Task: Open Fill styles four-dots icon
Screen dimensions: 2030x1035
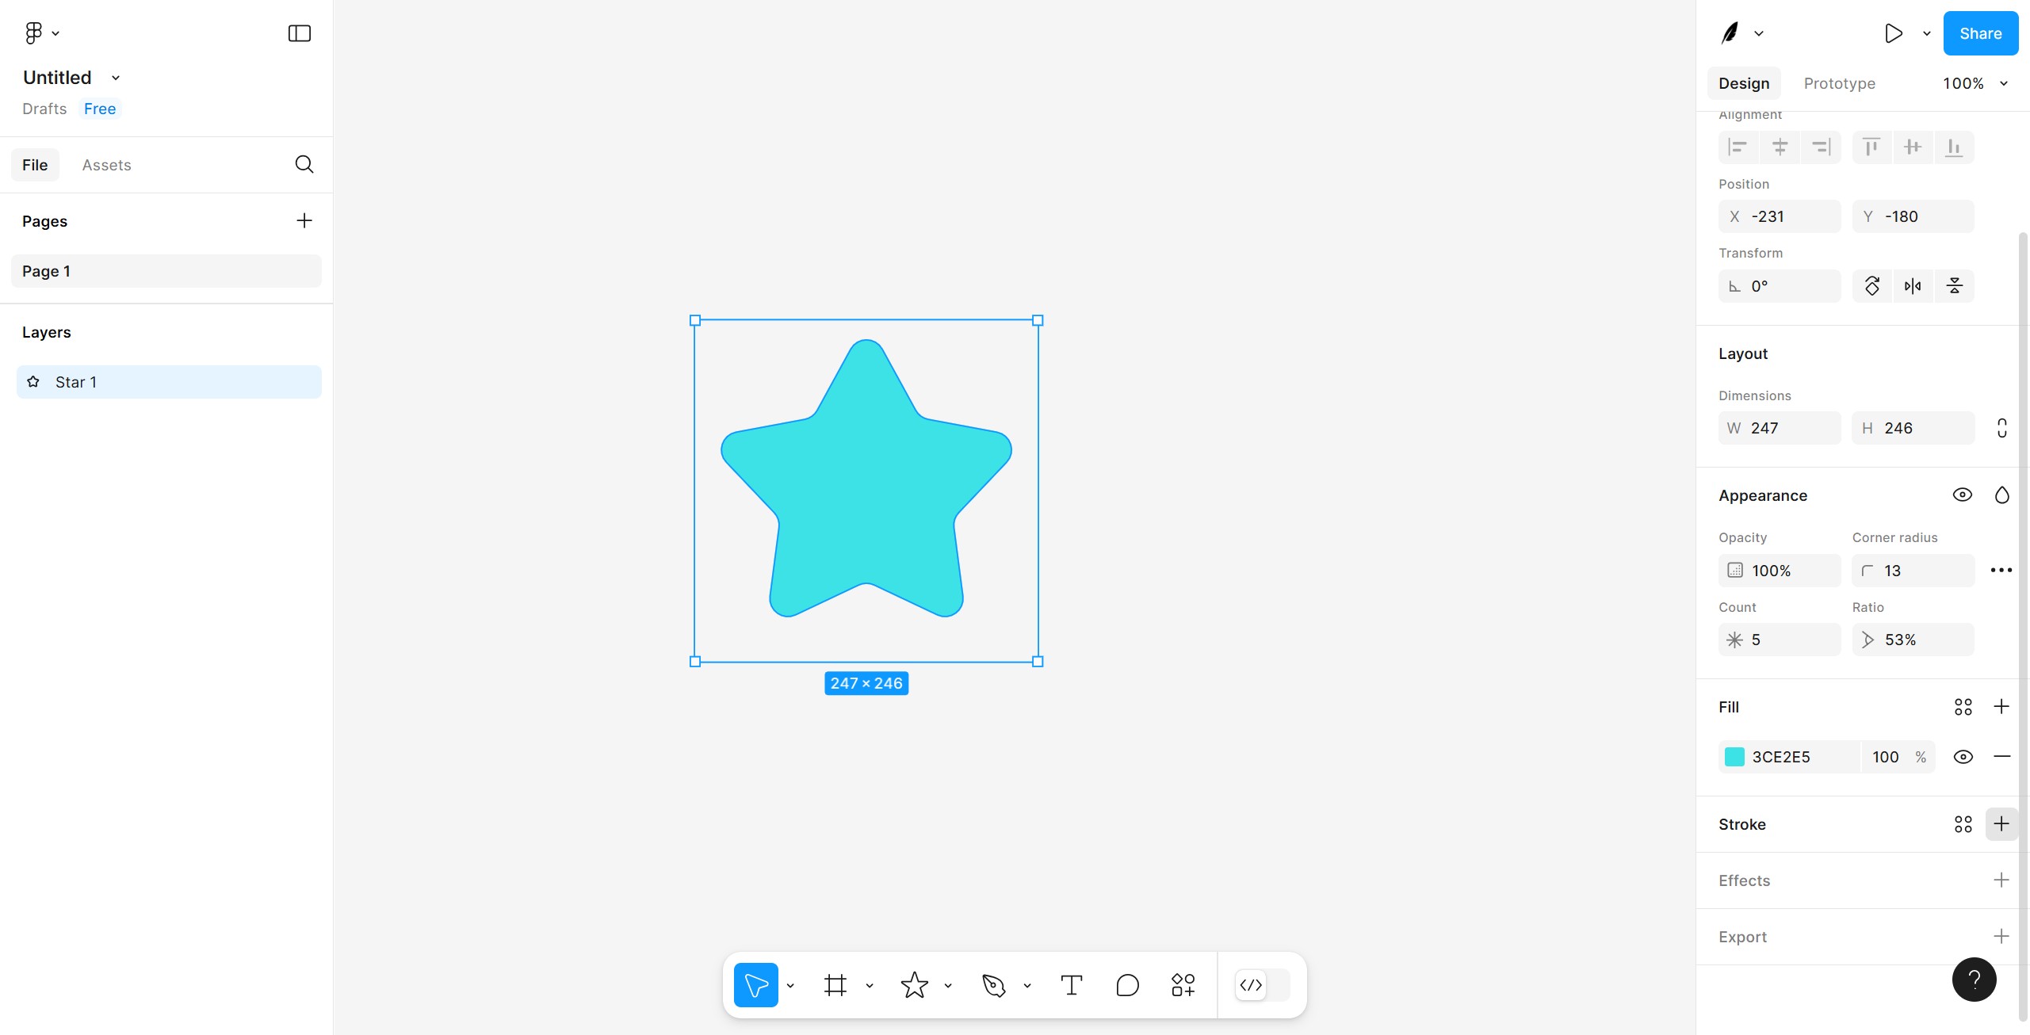Action: (1963, 707)
